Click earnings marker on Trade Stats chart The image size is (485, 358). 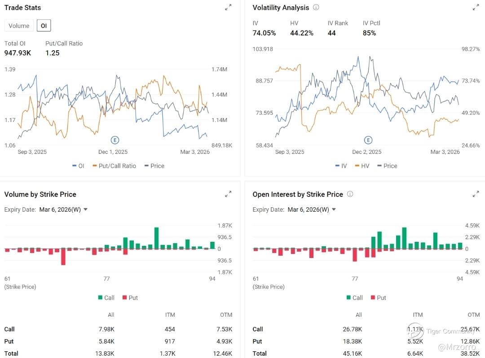[115, 140]
